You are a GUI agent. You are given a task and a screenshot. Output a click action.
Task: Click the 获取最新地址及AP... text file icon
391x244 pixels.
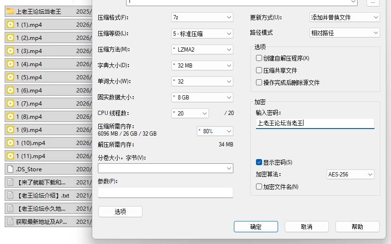click(x=10, y=221)
